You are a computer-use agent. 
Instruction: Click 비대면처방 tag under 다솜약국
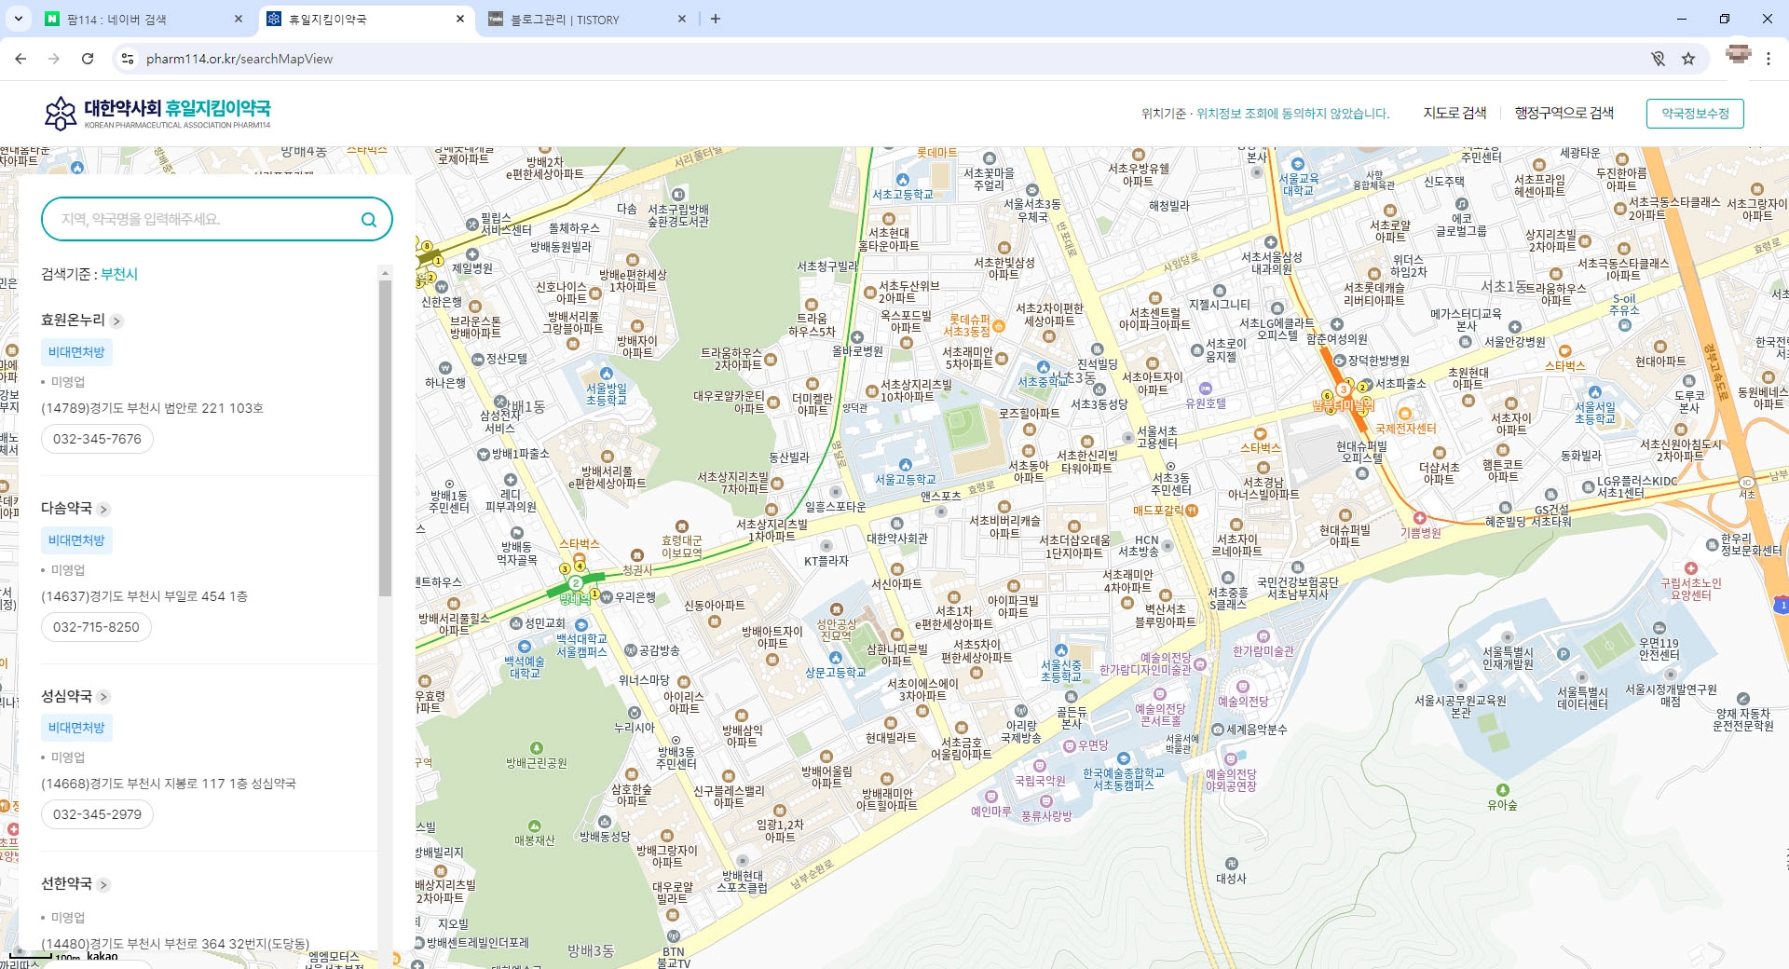(76, 540)
